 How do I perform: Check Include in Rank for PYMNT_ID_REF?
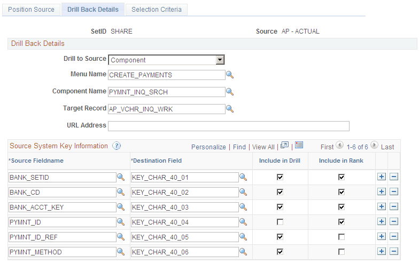point(342,237)
